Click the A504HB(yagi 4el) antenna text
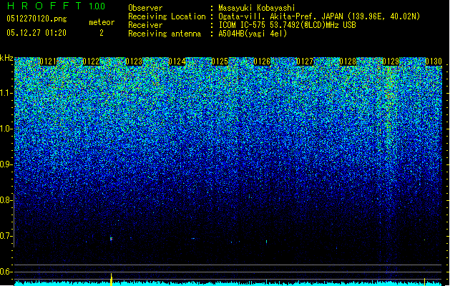 coord(253,34)
